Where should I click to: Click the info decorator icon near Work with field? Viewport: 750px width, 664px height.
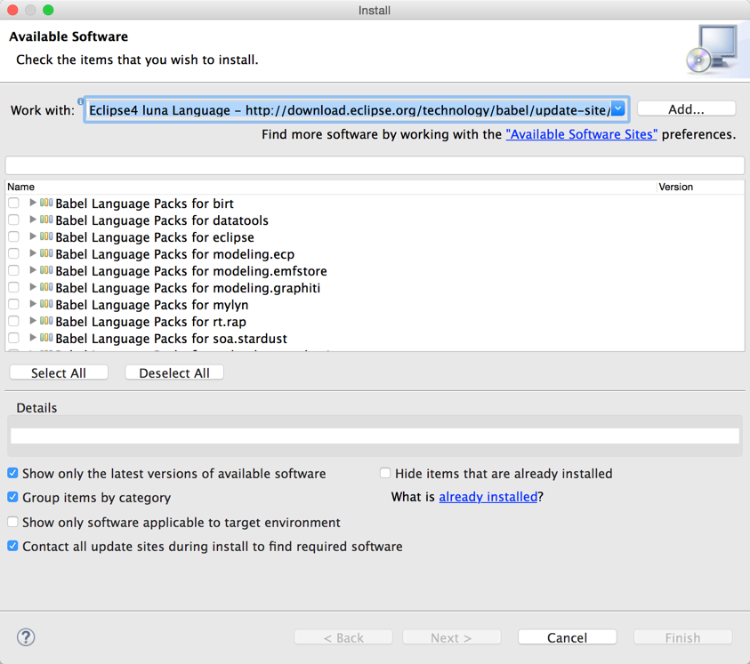pyautogui.click(x=80, y=101)
